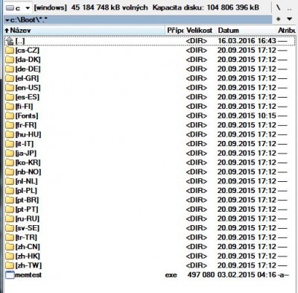This screenshot has width=298, height=293.
Task: Open directory history dropdown arrow
Action: click(x=290, y=19)
